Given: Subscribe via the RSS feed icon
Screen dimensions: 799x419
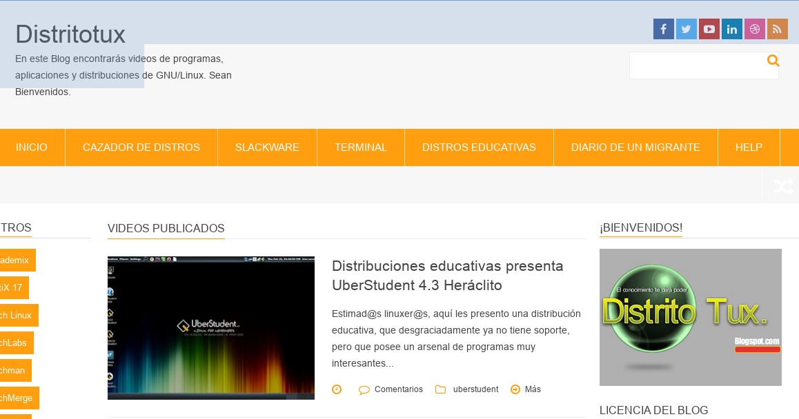Looking at the screenshot, I should pyautogui.click(x=777, y=29).
